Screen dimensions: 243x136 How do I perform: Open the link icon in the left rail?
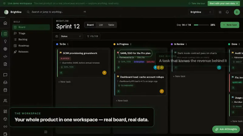[5, 126]
